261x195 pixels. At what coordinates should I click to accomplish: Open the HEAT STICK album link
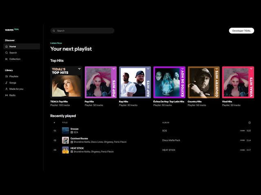[x=169, y=150]
